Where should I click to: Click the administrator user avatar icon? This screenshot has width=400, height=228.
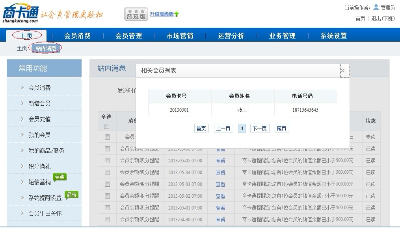pyautogui.click(x=376, y=7)
